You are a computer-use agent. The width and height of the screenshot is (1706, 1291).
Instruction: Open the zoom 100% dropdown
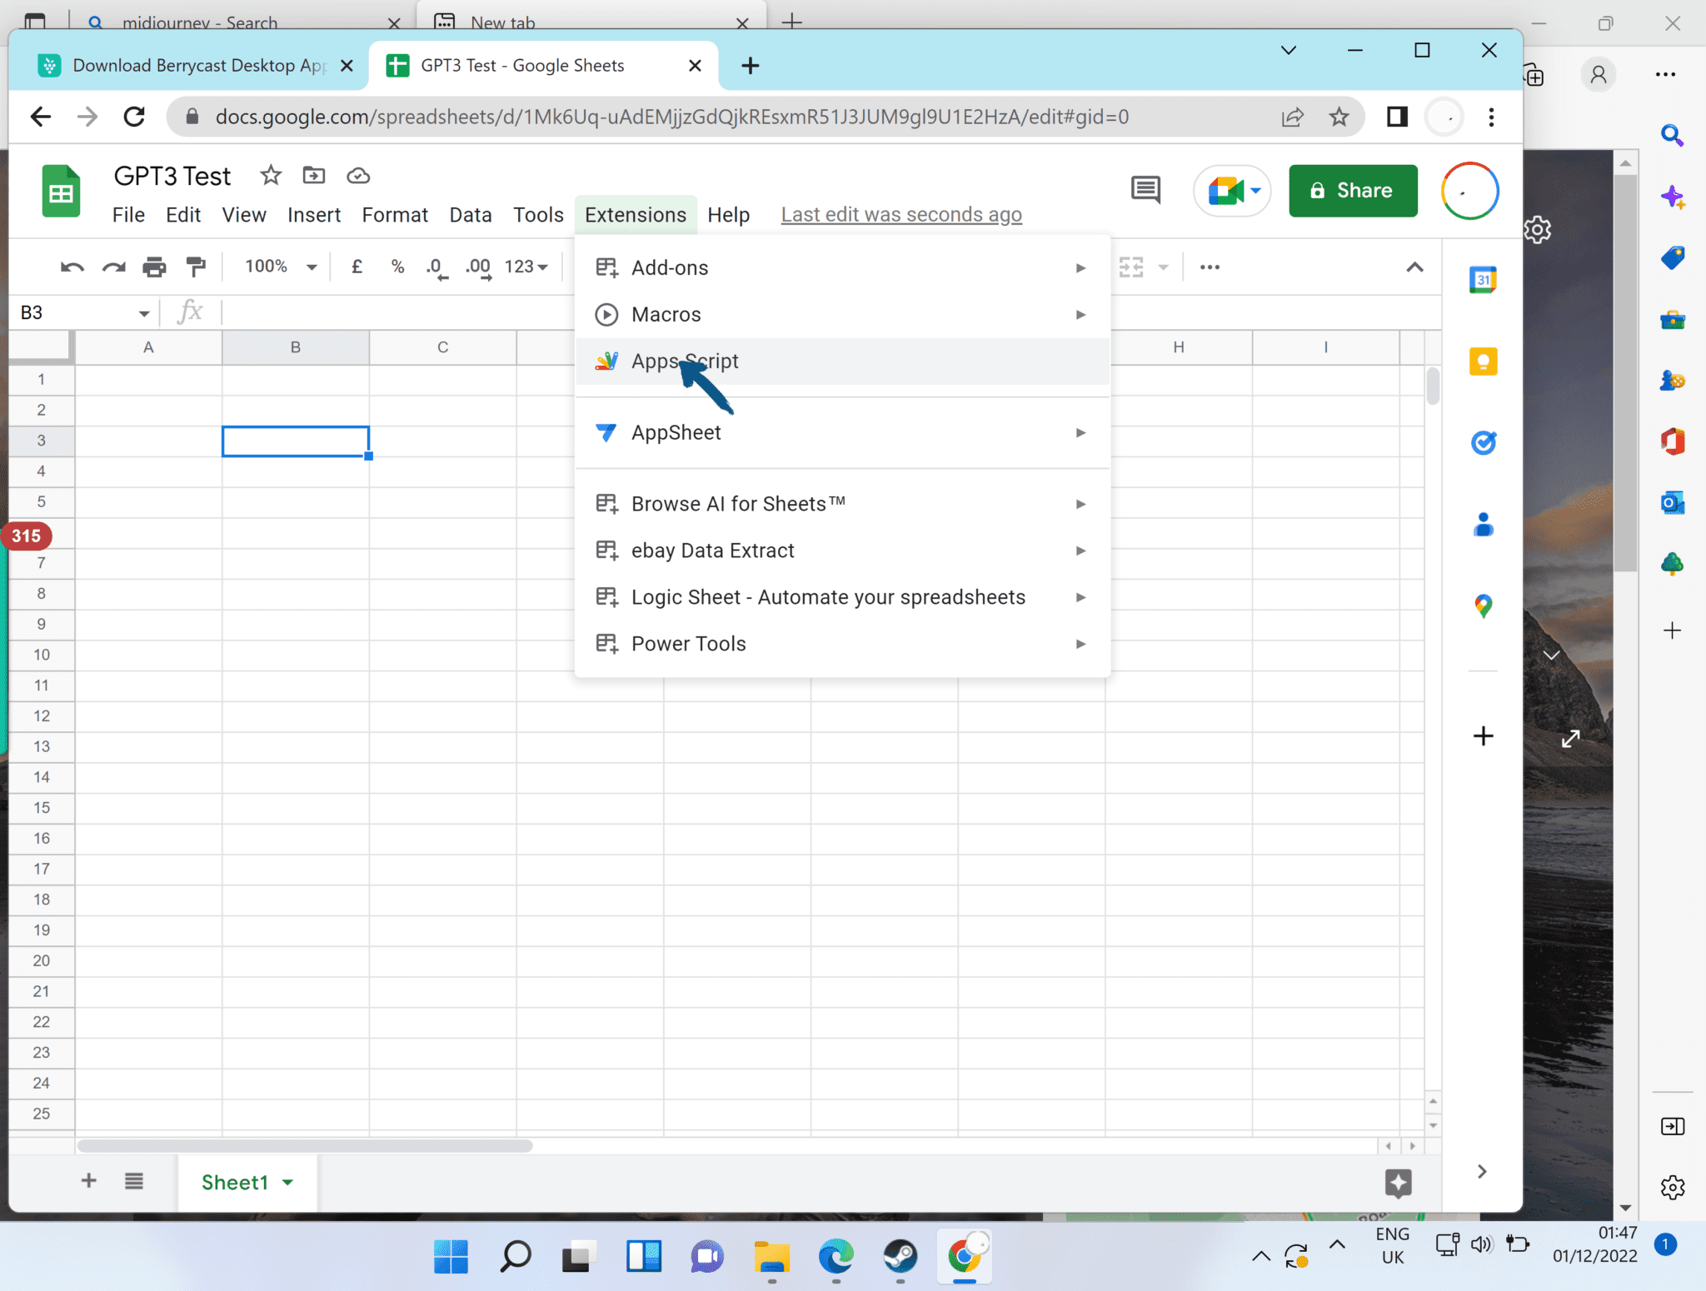pyautogui.click(x=281, y=267)
